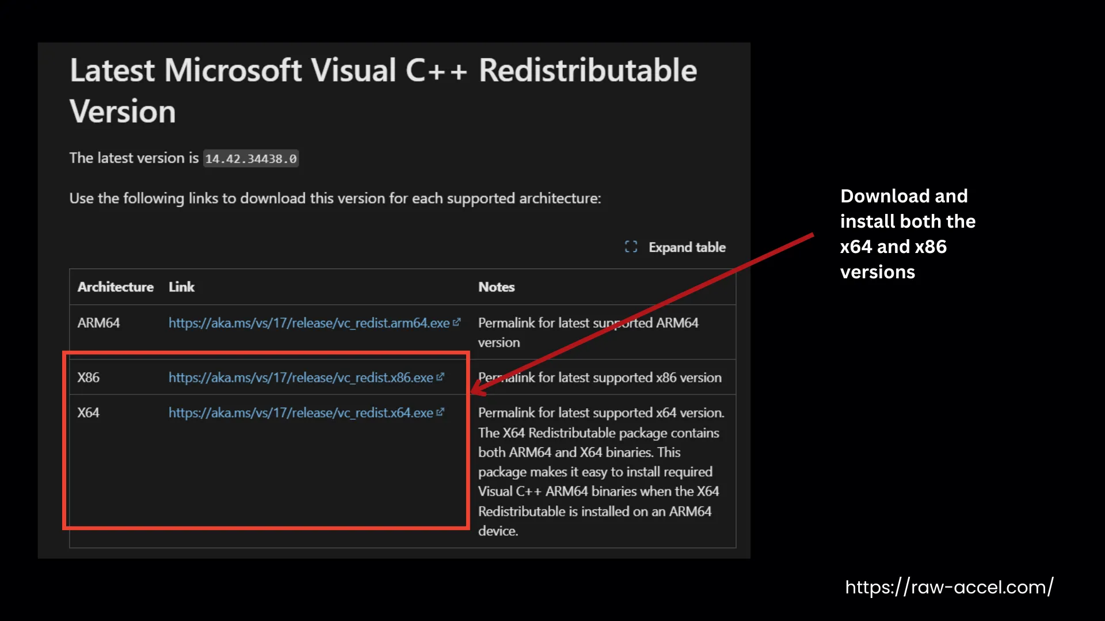Screen dimensions: 1105x621
Task: Click the 'Download and install both' caption
Action: (908, 234)
